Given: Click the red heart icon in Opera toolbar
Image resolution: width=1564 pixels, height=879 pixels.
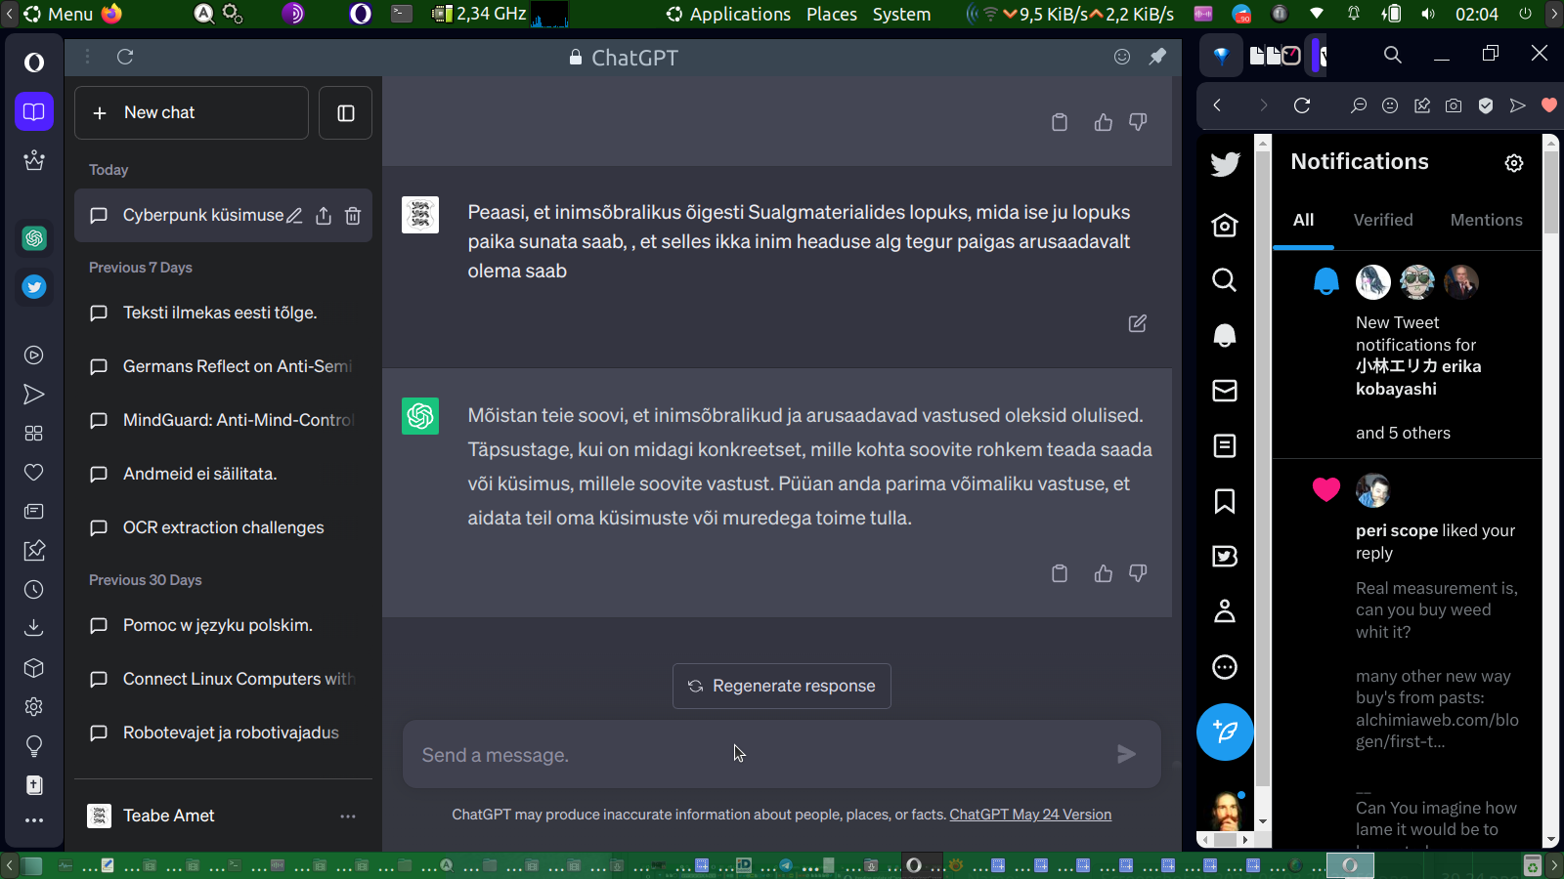Looking at the screenshot, I should click(x=1549, y=105).
